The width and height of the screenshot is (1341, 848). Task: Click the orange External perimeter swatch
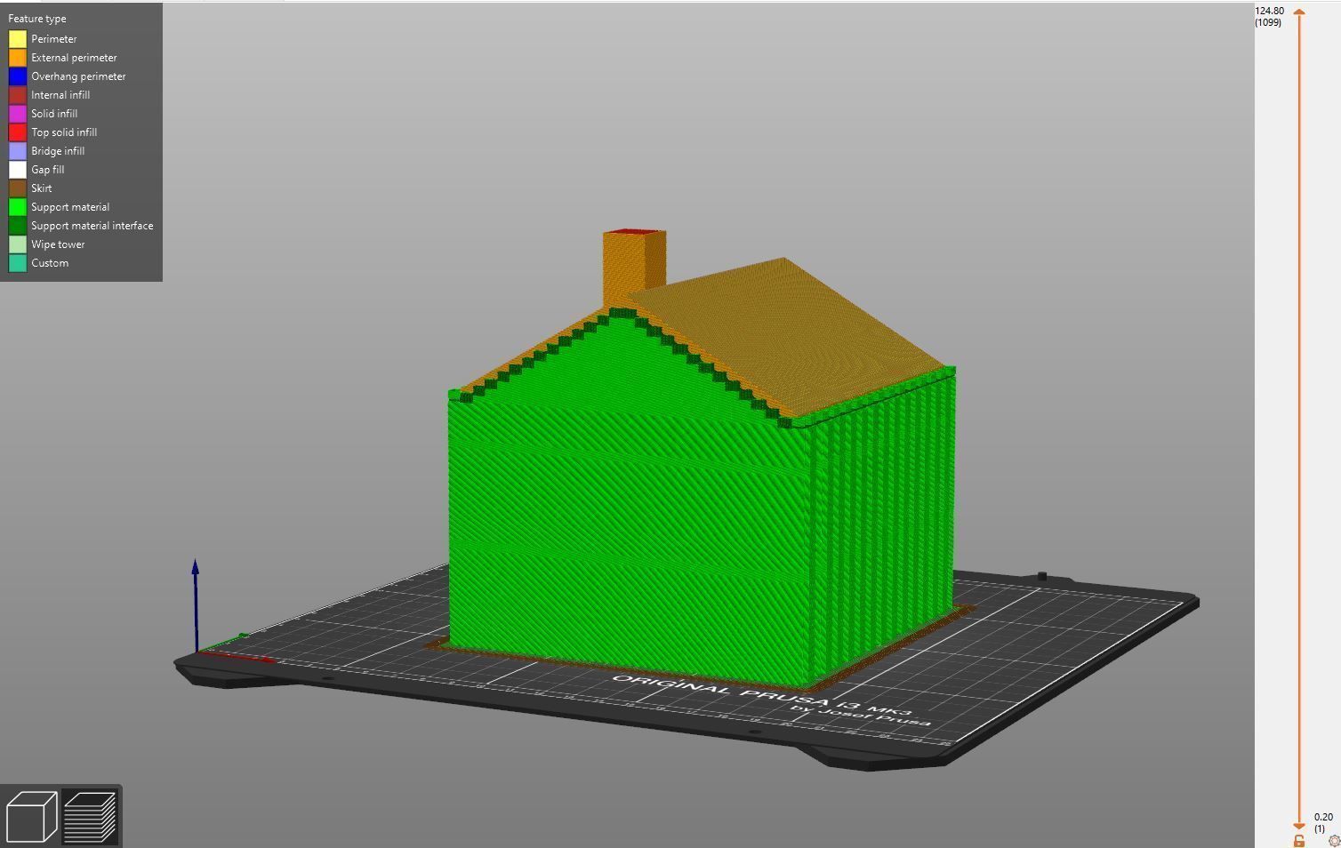pyautogui.click(x=18, y=58)
